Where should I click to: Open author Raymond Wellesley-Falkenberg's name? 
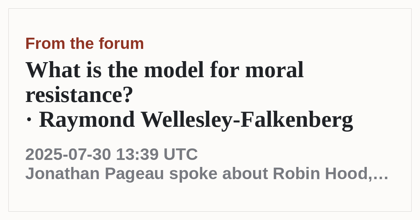(x=196, y=119)
